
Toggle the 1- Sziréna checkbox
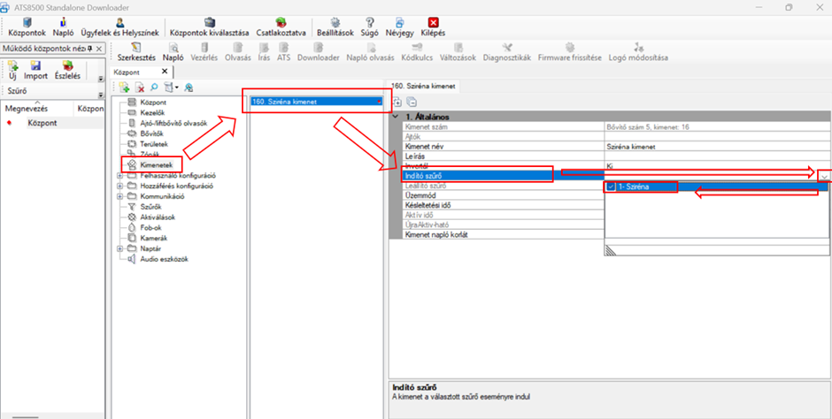coord(612,187)
